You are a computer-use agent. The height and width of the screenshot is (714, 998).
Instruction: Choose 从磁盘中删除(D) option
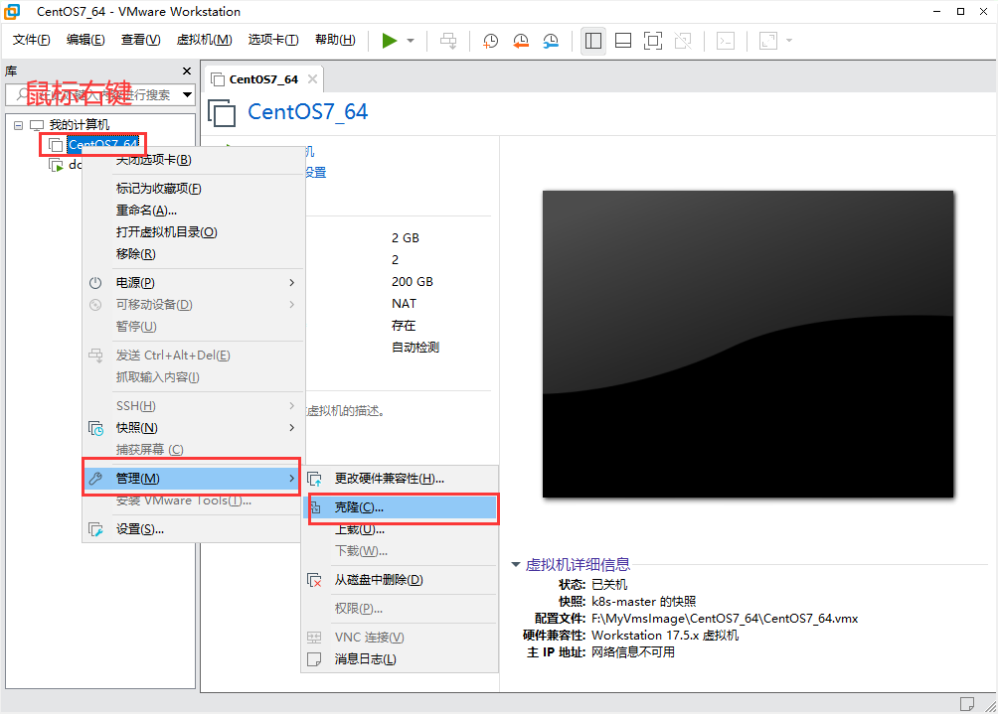[378, 580]
